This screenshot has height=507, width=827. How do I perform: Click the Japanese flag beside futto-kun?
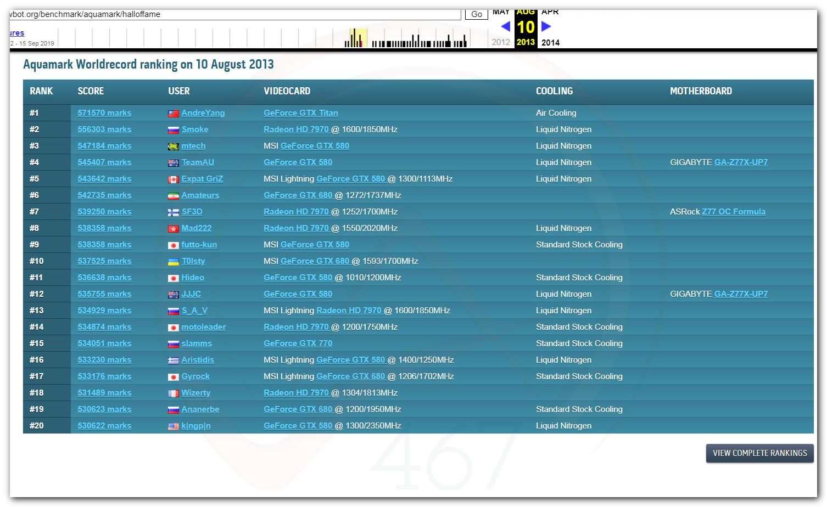pos(173,245)
